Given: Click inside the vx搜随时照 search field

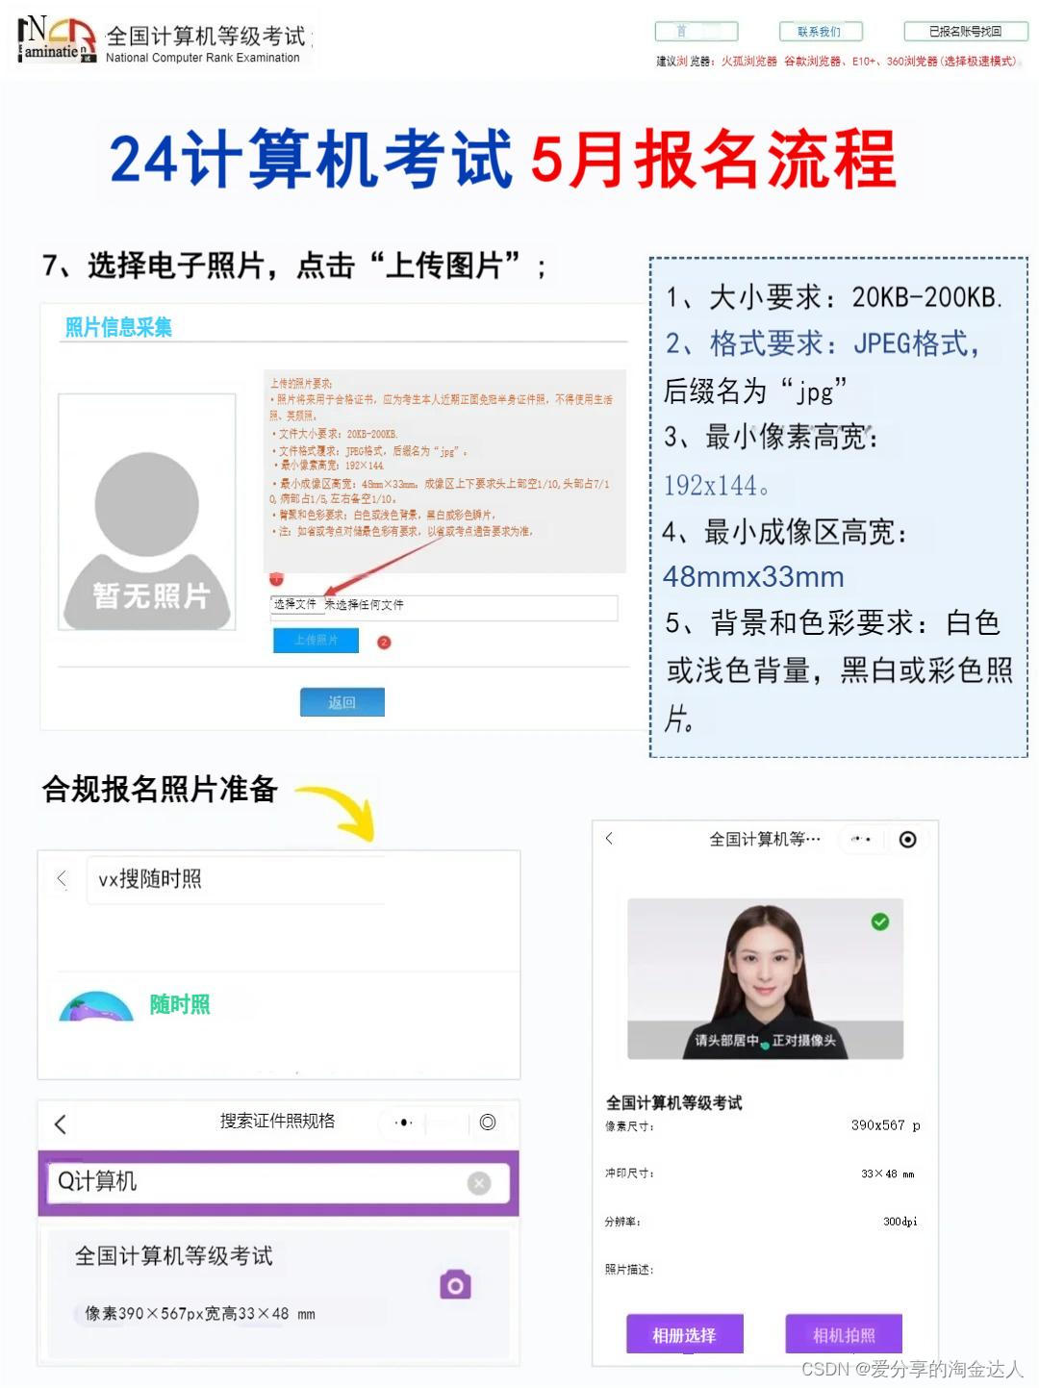Looking at the screenshot, I should click(221, 878).
